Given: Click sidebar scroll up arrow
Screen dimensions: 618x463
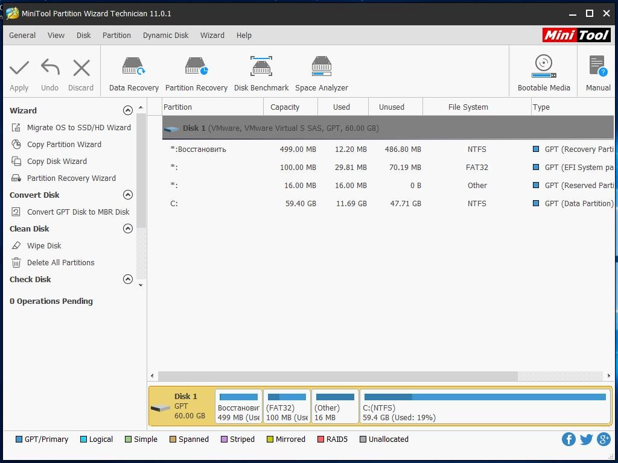Looking at the screenshot, I should (x=141, y=107).
